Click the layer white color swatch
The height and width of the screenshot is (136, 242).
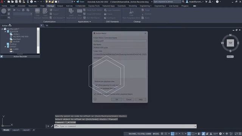tap(56, 2)
